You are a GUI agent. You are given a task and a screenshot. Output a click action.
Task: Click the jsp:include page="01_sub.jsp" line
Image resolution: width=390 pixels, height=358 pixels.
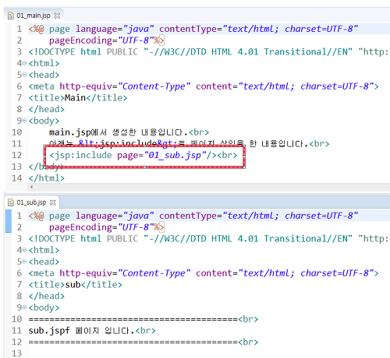[144, 156]
